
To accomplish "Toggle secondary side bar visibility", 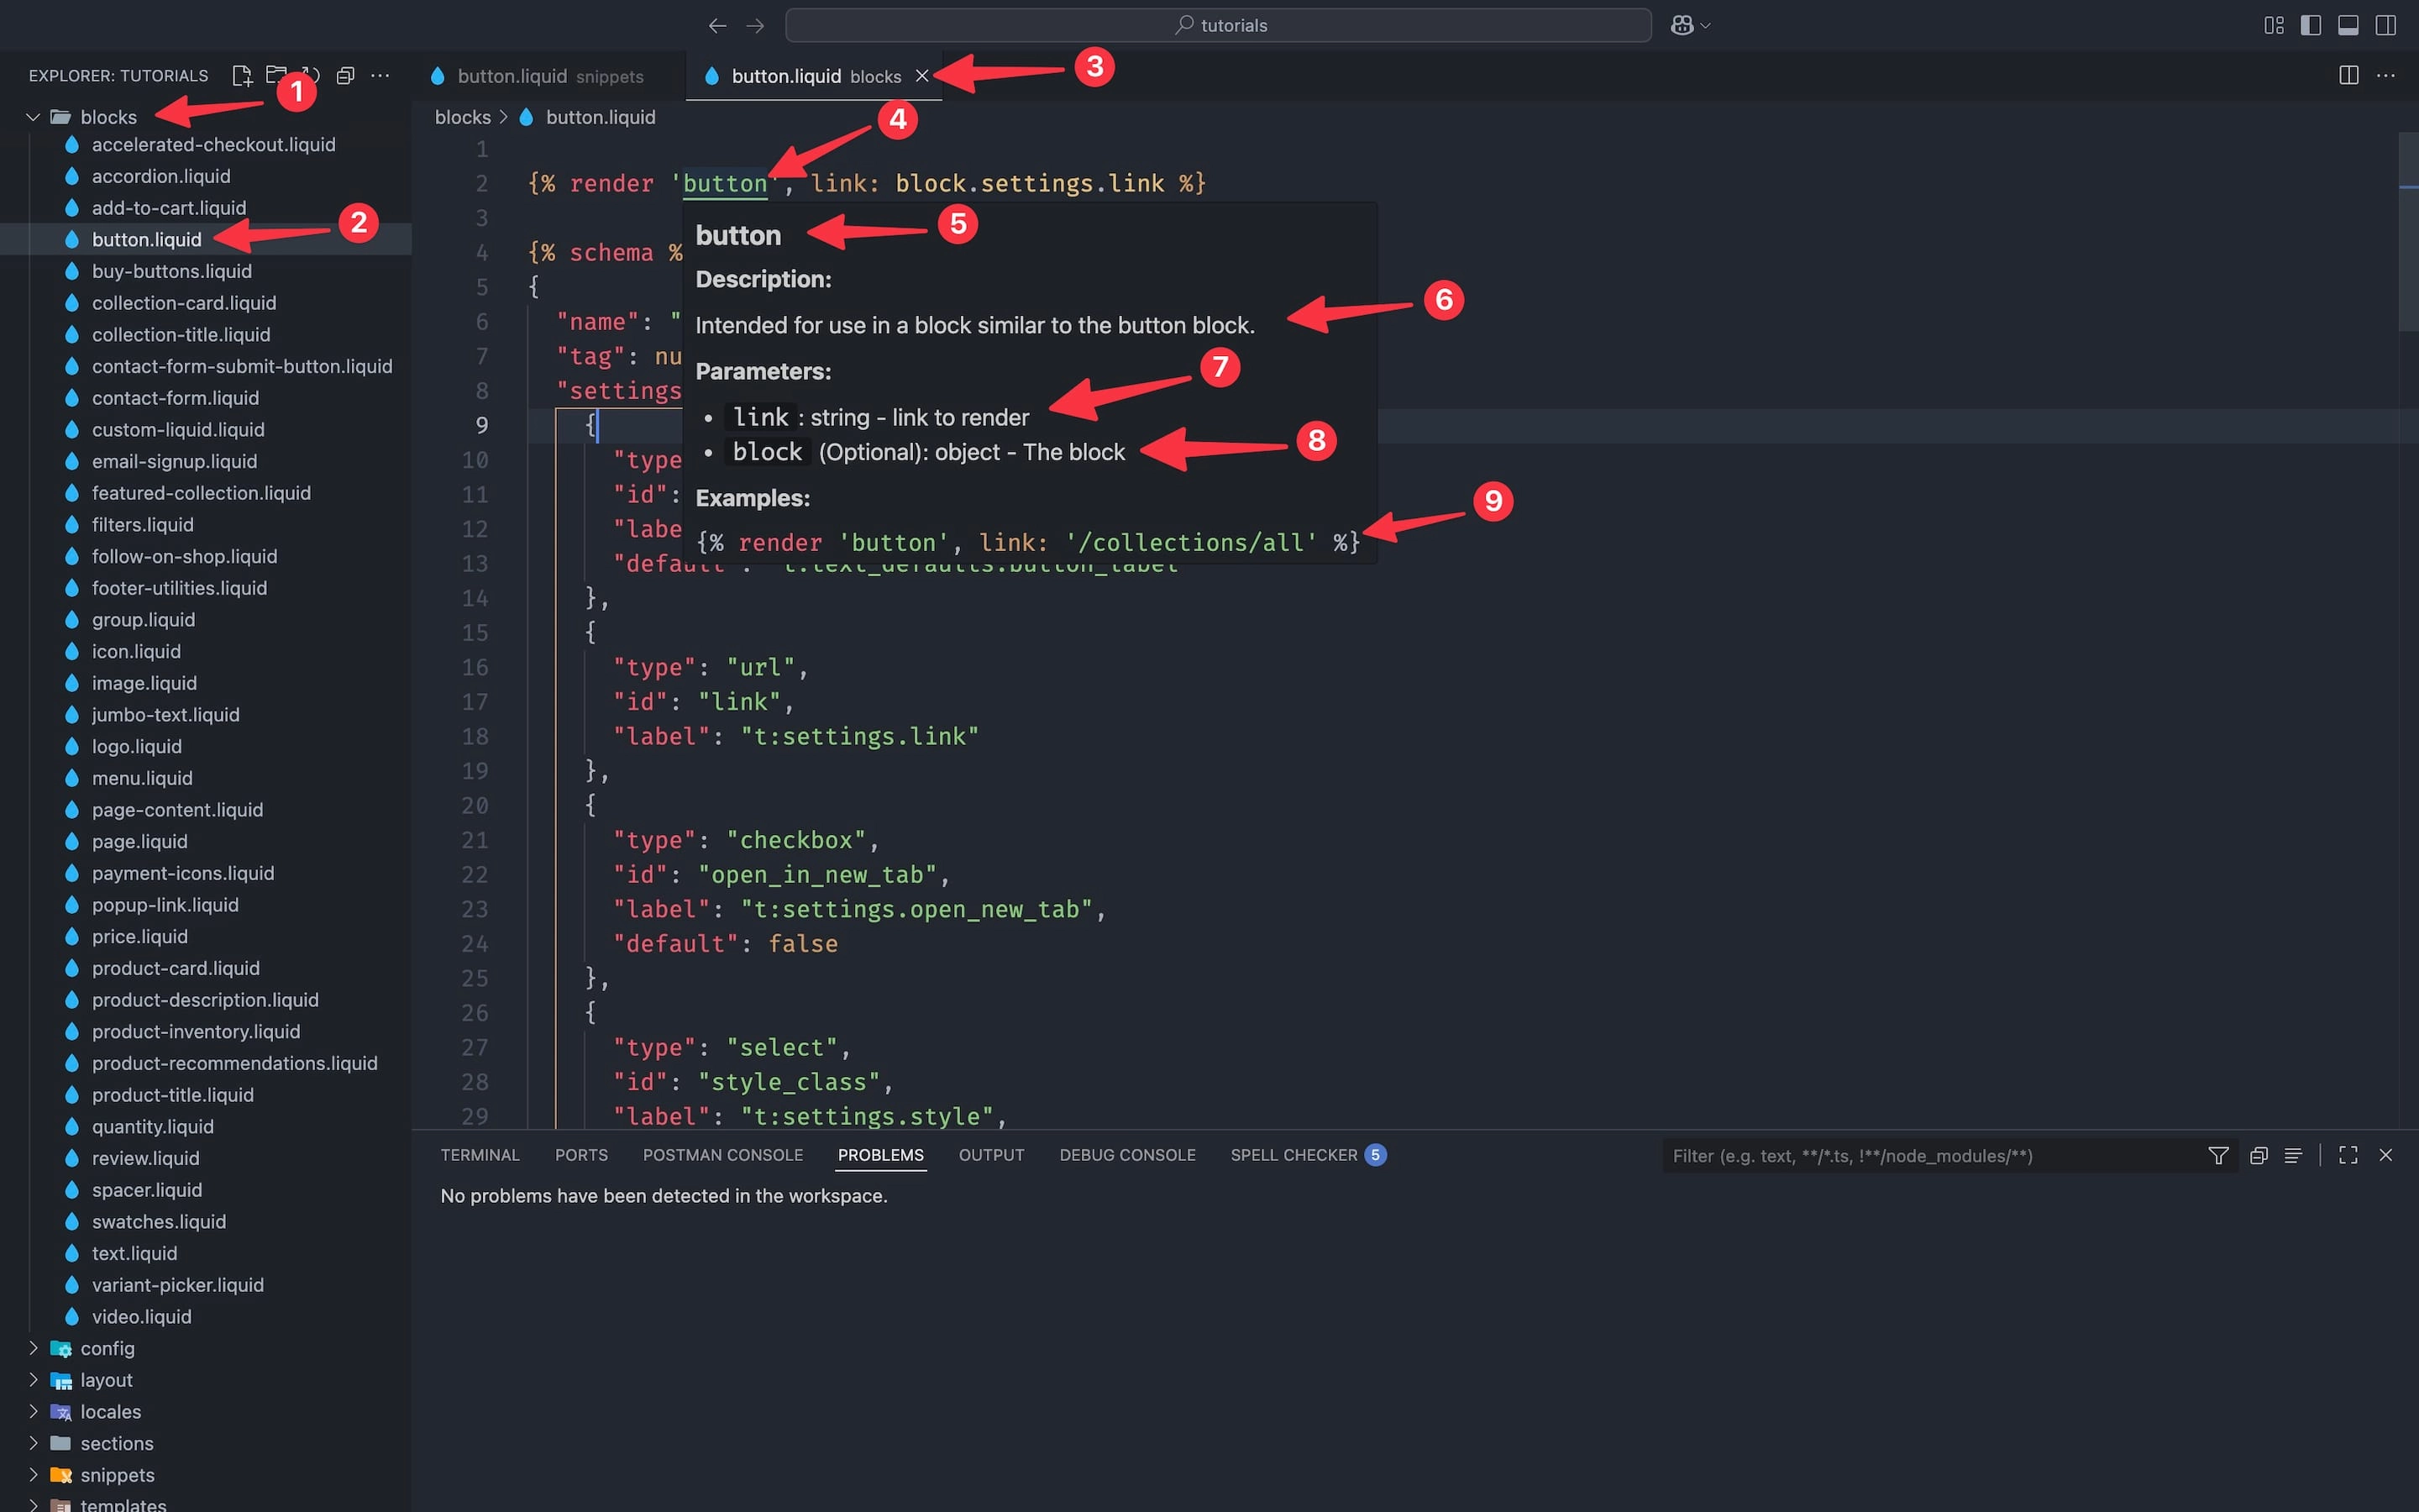I will (x=2386, y=26).
